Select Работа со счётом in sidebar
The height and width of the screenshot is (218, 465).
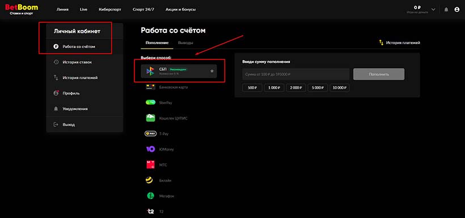coord(84,46)
